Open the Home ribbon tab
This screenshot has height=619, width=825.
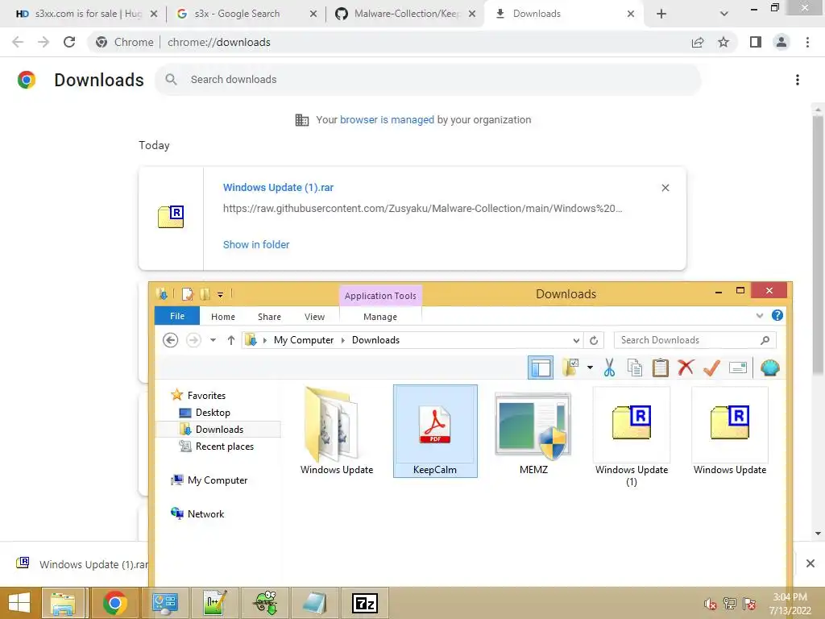223,316
